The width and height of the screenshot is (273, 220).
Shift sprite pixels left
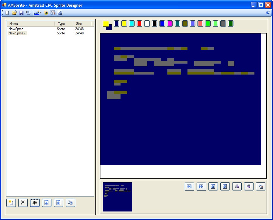tap(189, 187)
